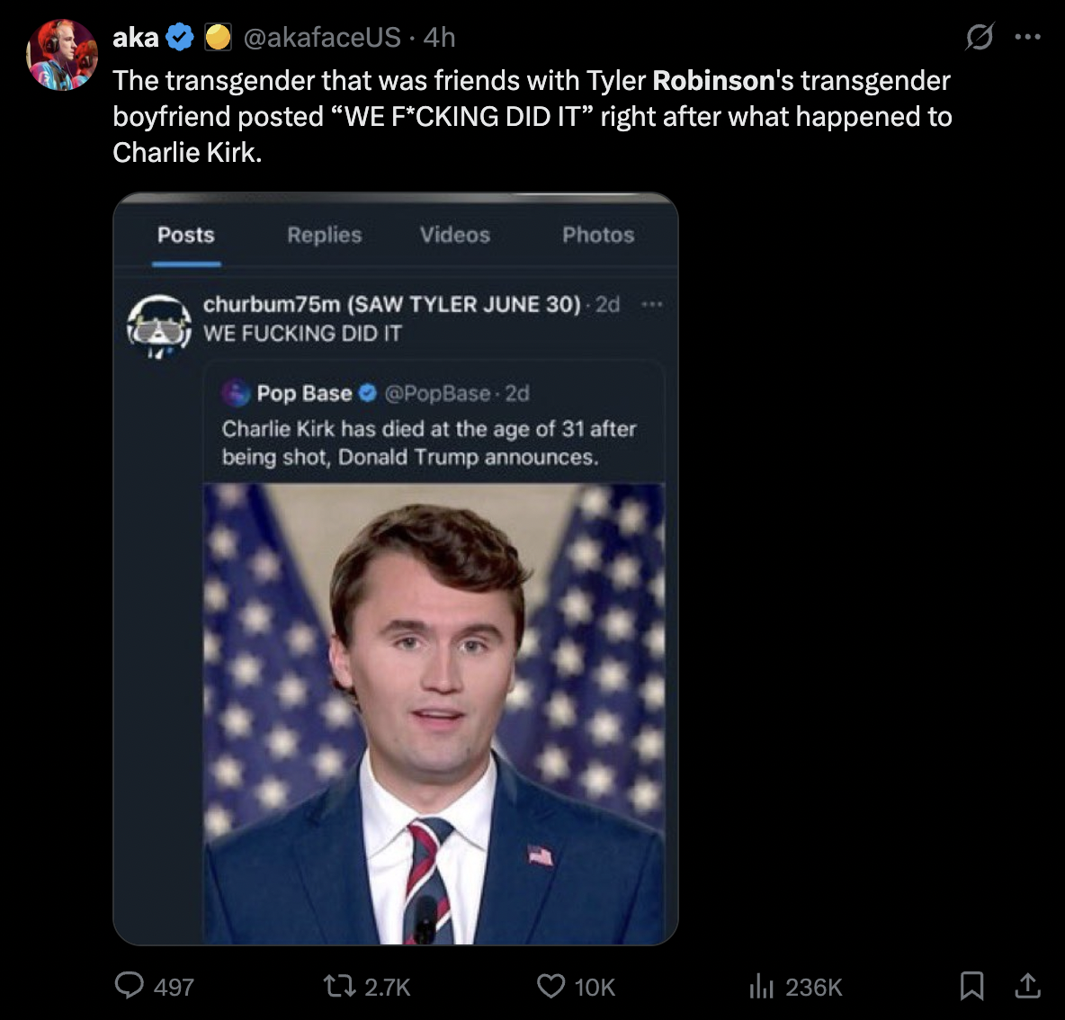This screenshot has height=1020, width=1065.
Task: Open the man in suit photo
Action: [x=434, y=712]
